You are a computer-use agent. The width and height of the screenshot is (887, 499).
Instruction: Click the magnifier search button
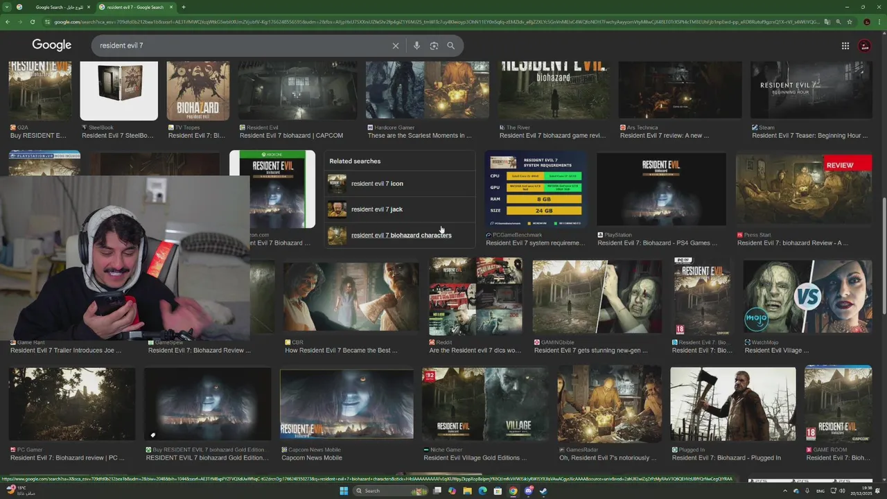point(451,46)
